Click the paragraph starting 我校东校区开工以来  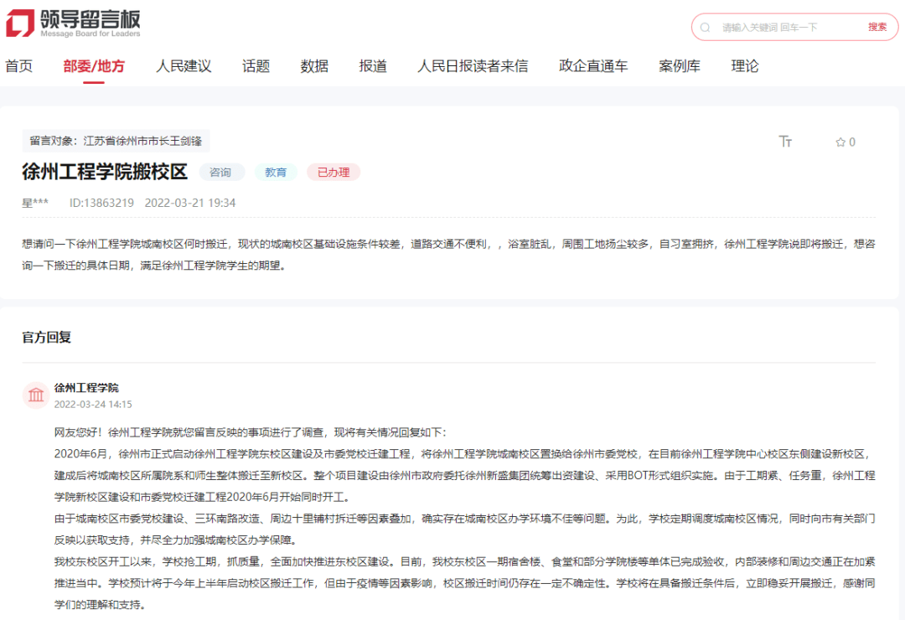[464, 583]
